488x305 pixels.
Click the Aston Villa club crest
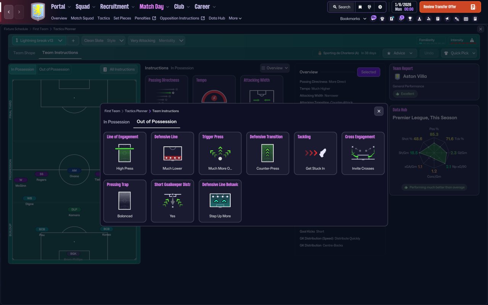[x=38, y=12]
